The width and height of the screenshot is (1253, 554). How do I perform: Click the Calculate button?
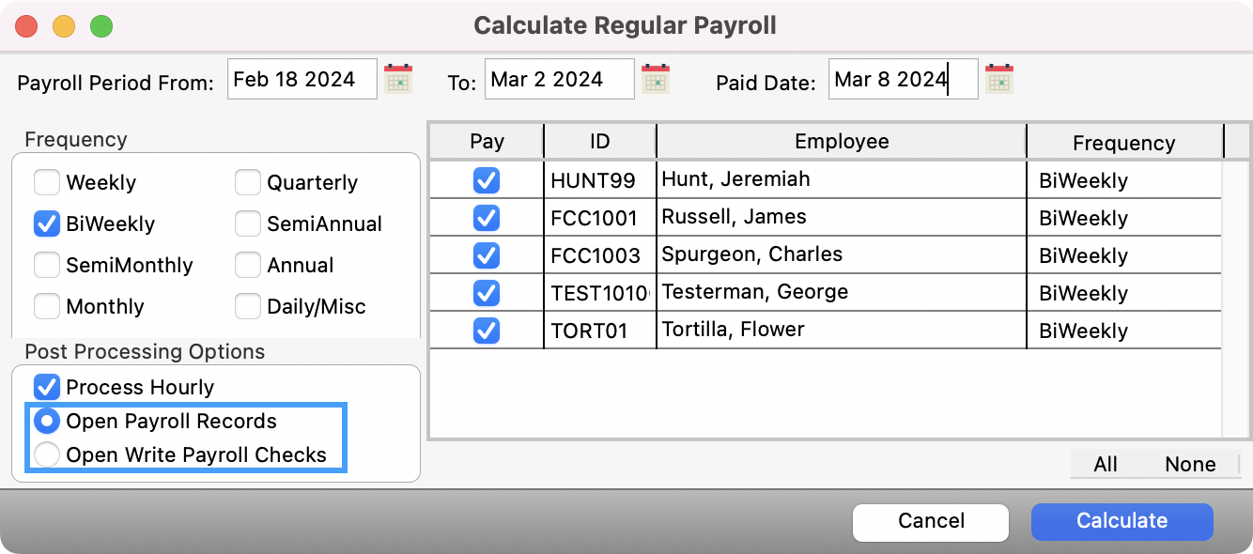(1122, 521)
